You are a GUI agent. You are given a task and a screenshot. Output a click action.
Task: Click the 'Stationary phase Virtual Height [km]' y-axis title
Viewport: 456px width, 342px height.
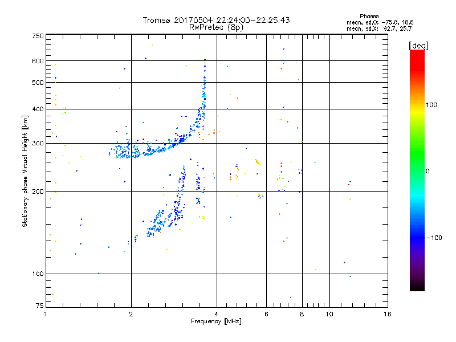point(25,171)
